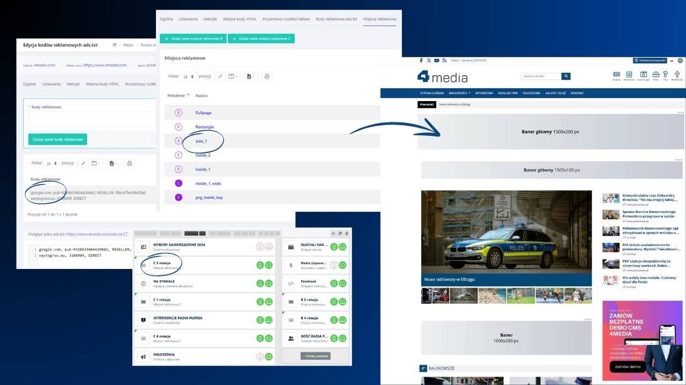Click the search magnifier button on portal
The image size is (686, 385).
click(x=566, y=76)
